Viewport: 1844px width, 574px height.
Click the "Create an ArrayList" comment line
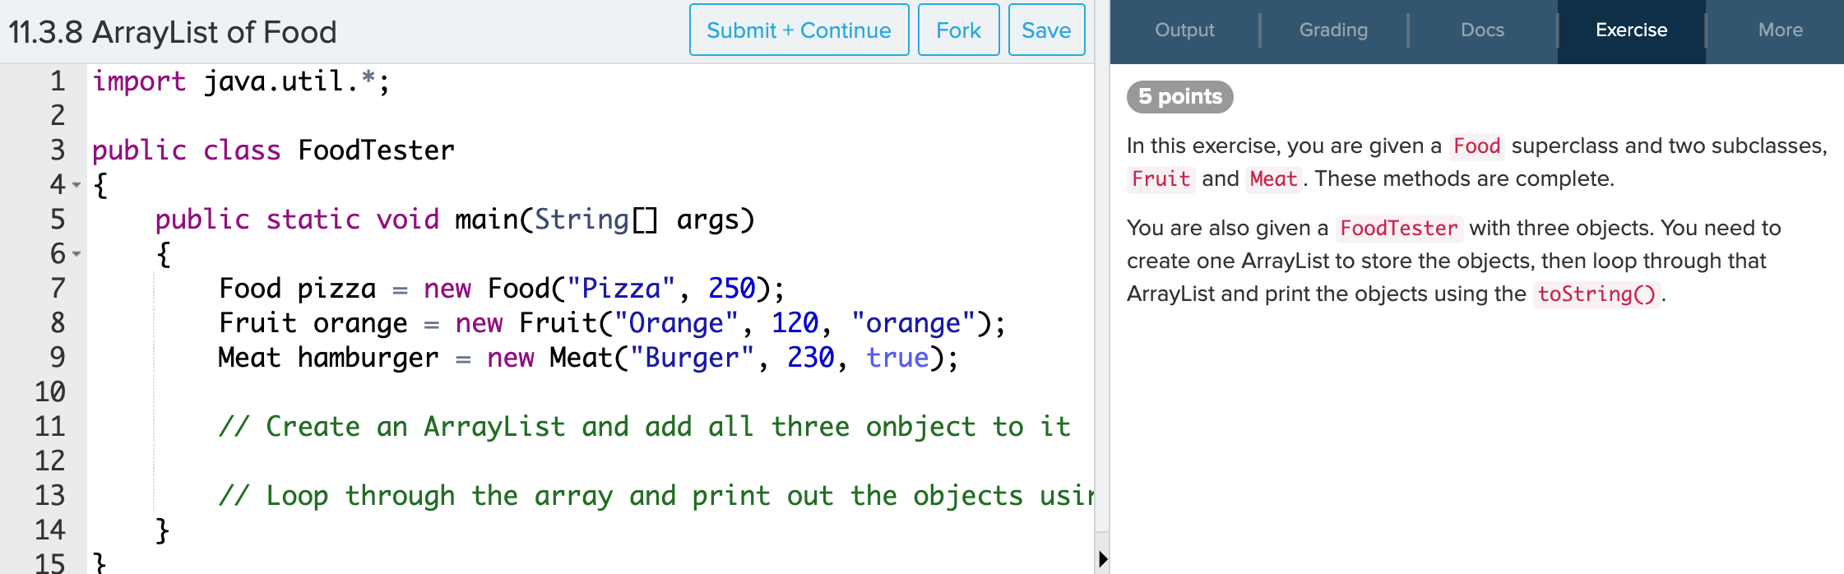(643, 427)
